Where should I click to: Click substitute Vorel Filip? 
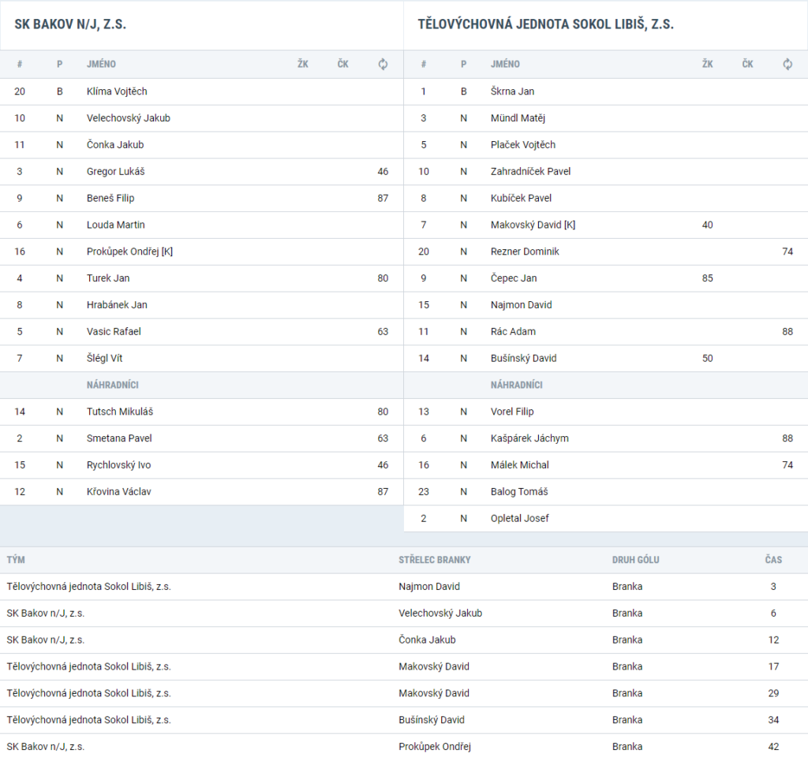512,412
